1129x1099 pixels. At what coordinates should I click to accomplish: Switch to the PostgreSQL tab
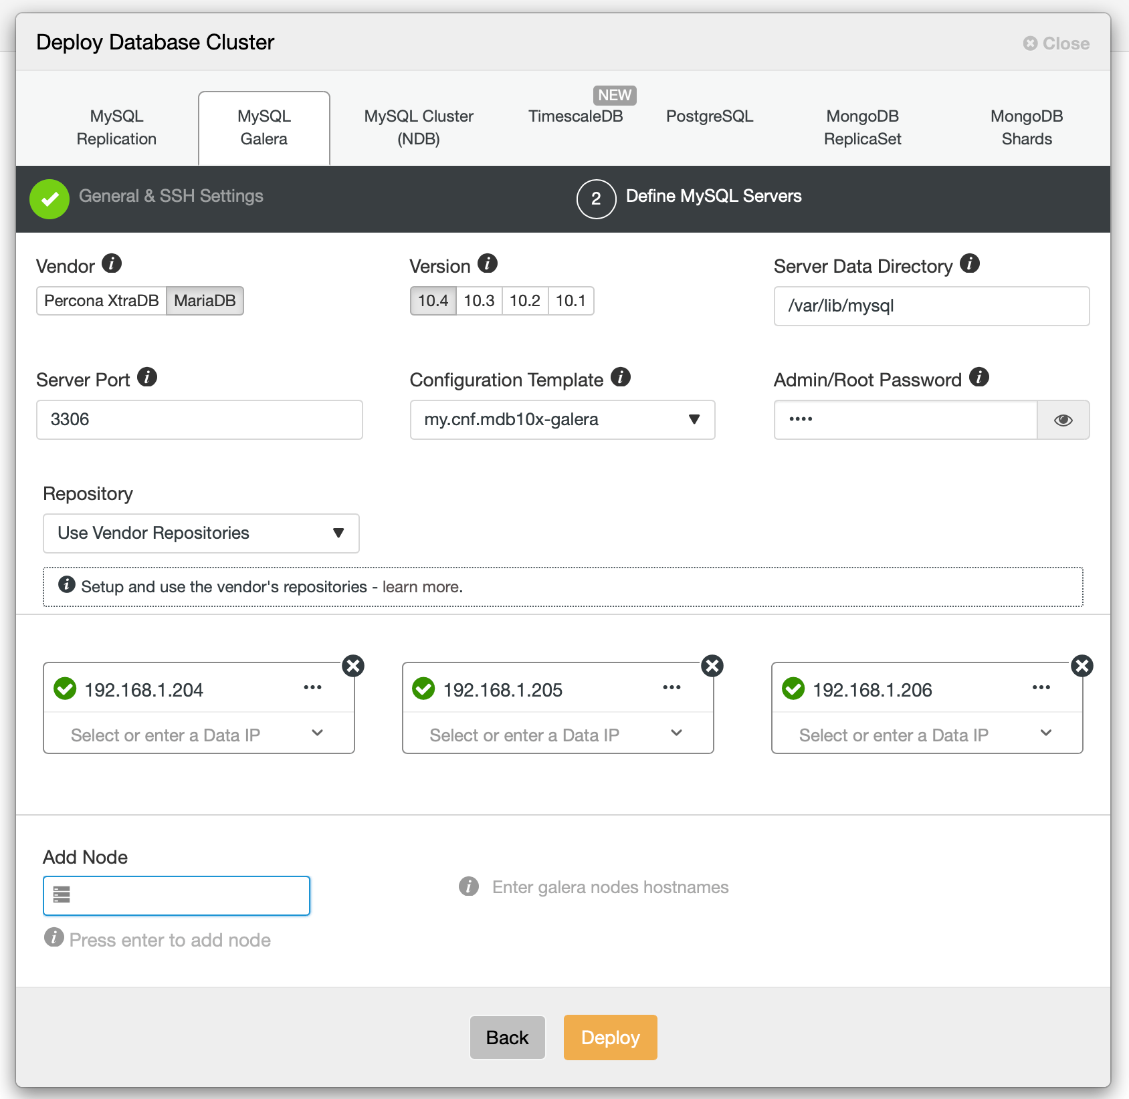[x=710, y=116]
